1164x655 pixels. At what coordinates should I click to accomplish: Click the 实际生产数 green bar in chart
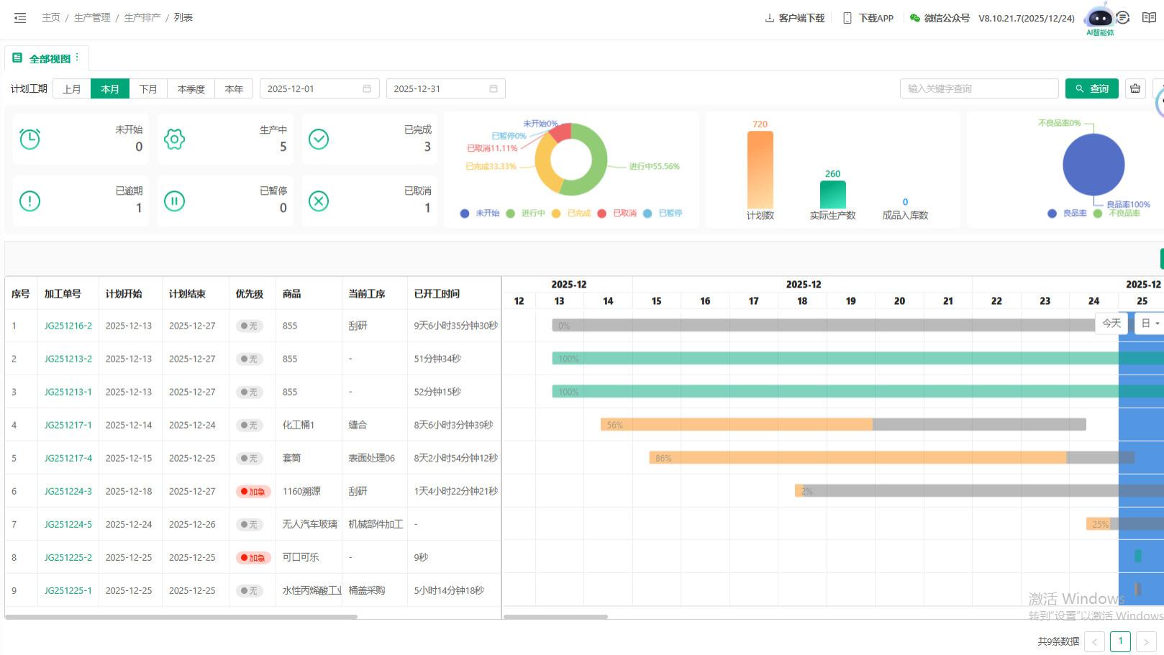click(x=833, y=195)
